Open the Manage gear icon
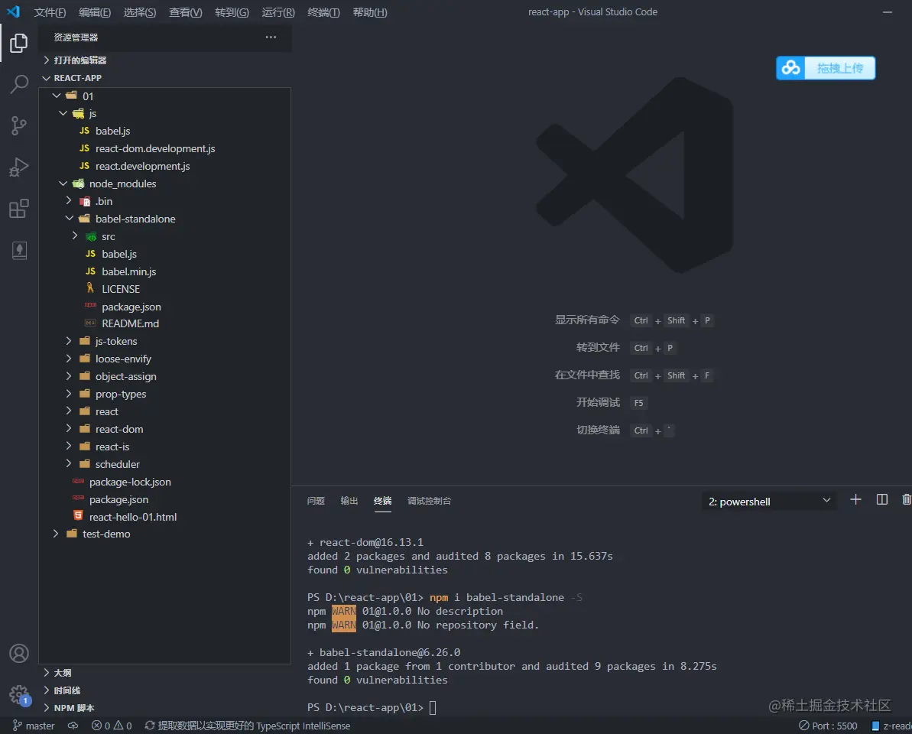The width and height of the screenshot is (912, 734). coord(18,694)
